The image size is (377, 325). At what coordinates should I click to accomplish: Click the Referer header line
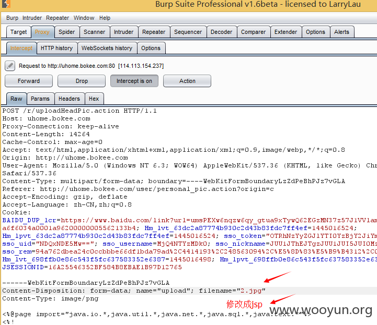tap(138, 189)
